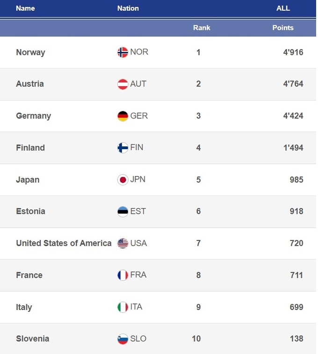Click Norway's 4'916 points value
Screen dimensions: 318x354
click(x=293, y=52)
